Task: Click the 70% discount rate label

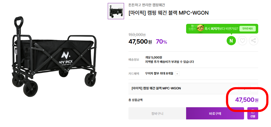Action: click(x=161, y=42)
